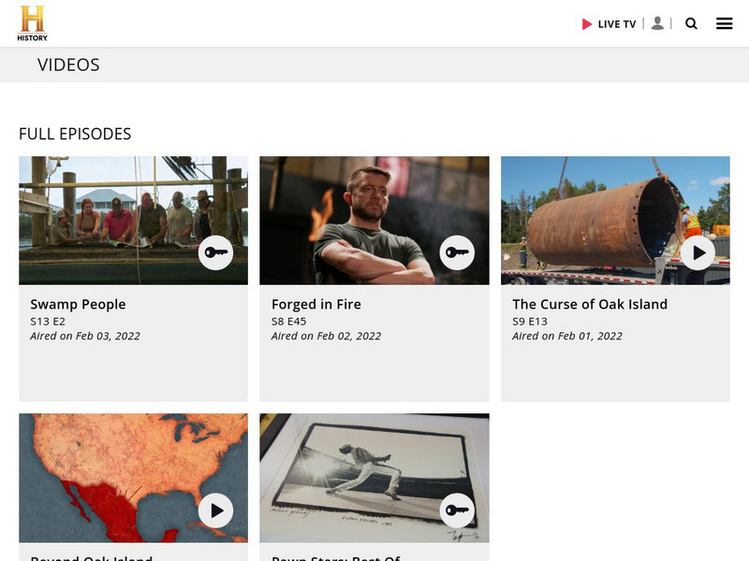Select the Swamp People title link
The width and height of the screenshot is (749, 561).
click(78, 305)
